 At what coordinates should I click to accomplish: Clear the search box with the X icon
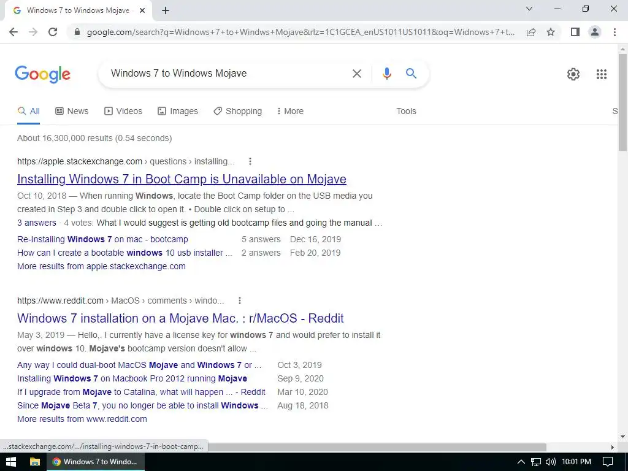(x=356, y=74)
